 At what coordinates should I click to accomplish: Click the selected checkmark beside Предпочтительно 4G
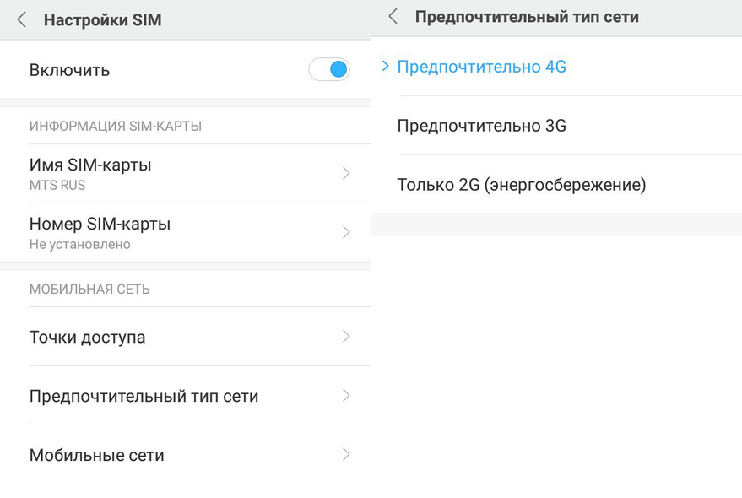(385, 66)
